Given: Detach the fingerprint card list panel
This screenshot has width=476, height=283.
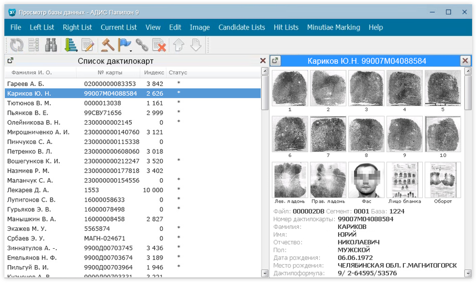Looking at the screenshot, I should pyautogui.click(x=10, y=61).
